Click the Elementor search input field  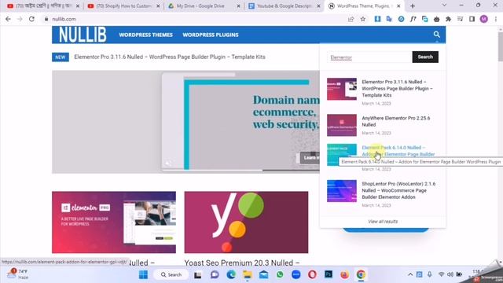click(x=369, y=57)
